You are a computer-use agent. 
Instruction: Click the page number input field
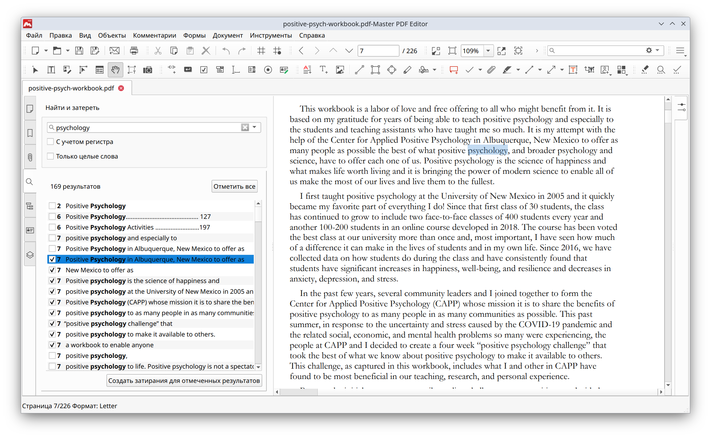(x=378, y=51)
